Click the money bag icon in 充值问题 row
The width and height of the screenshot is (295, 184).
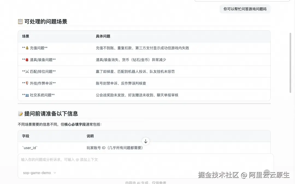pyautogui.click(x=26, y=48)
